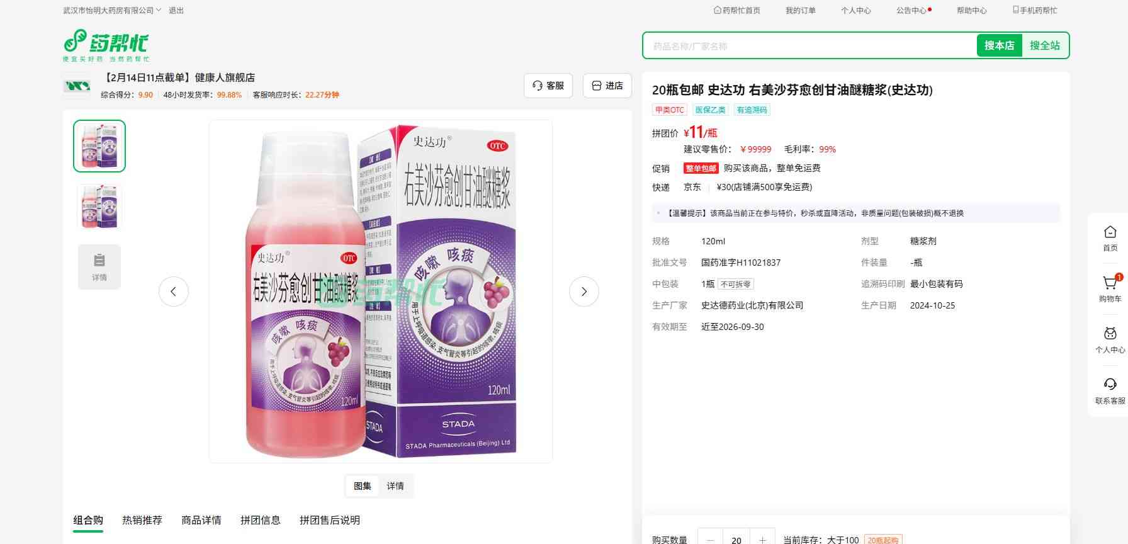Open the 购物车 shopping cart sidebar icon
This screenshot has width=1128, height=544.
[1110, 289]
